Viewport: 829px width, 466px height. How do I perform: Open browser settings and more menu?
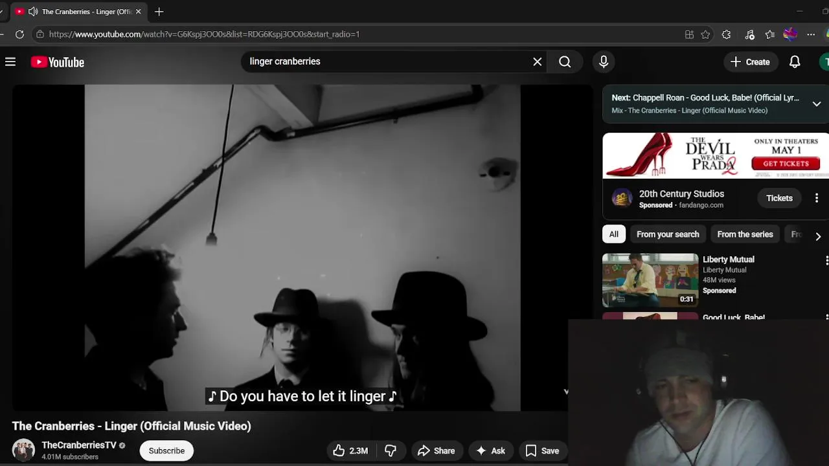811,34
